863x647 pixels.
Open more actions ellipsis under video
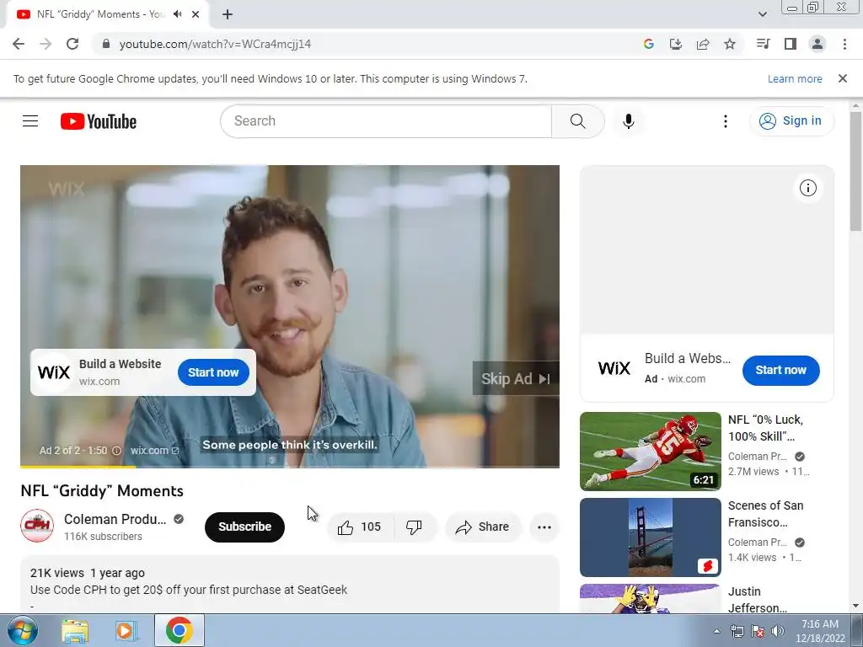pos(544,527)
